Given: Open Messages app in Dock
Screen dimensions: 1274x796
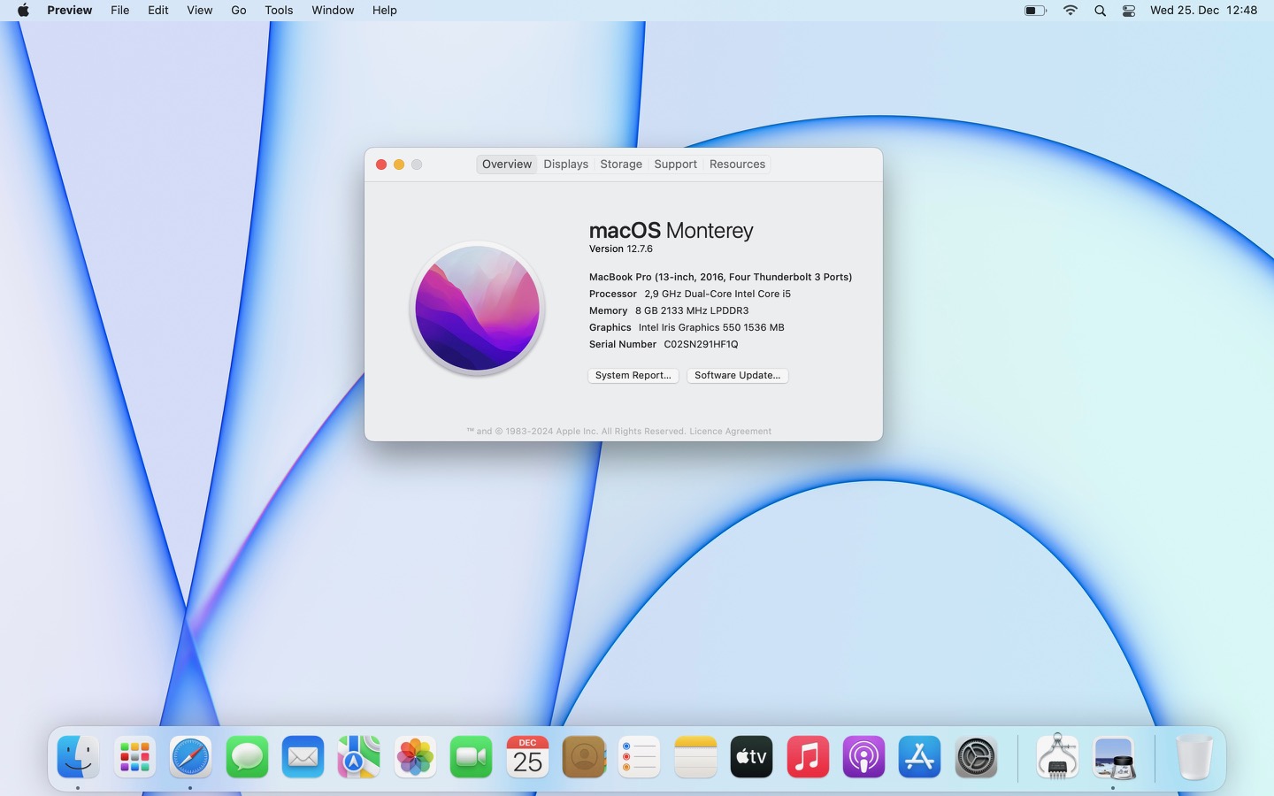Looking at the screenshot, I should click(247, 757).
